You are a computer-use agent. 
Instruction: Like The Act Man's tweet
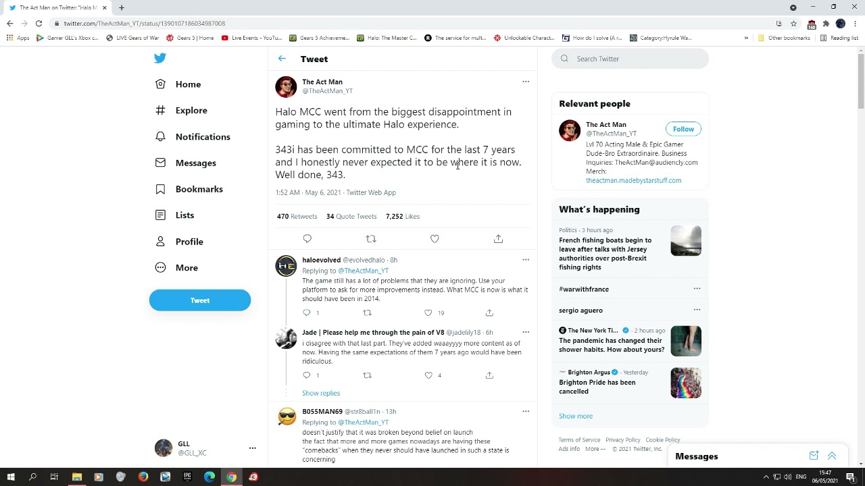coord(435,239)
